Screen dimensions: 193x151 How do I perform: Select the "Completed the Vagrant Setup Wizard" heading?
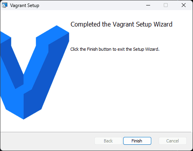[121, 24]
